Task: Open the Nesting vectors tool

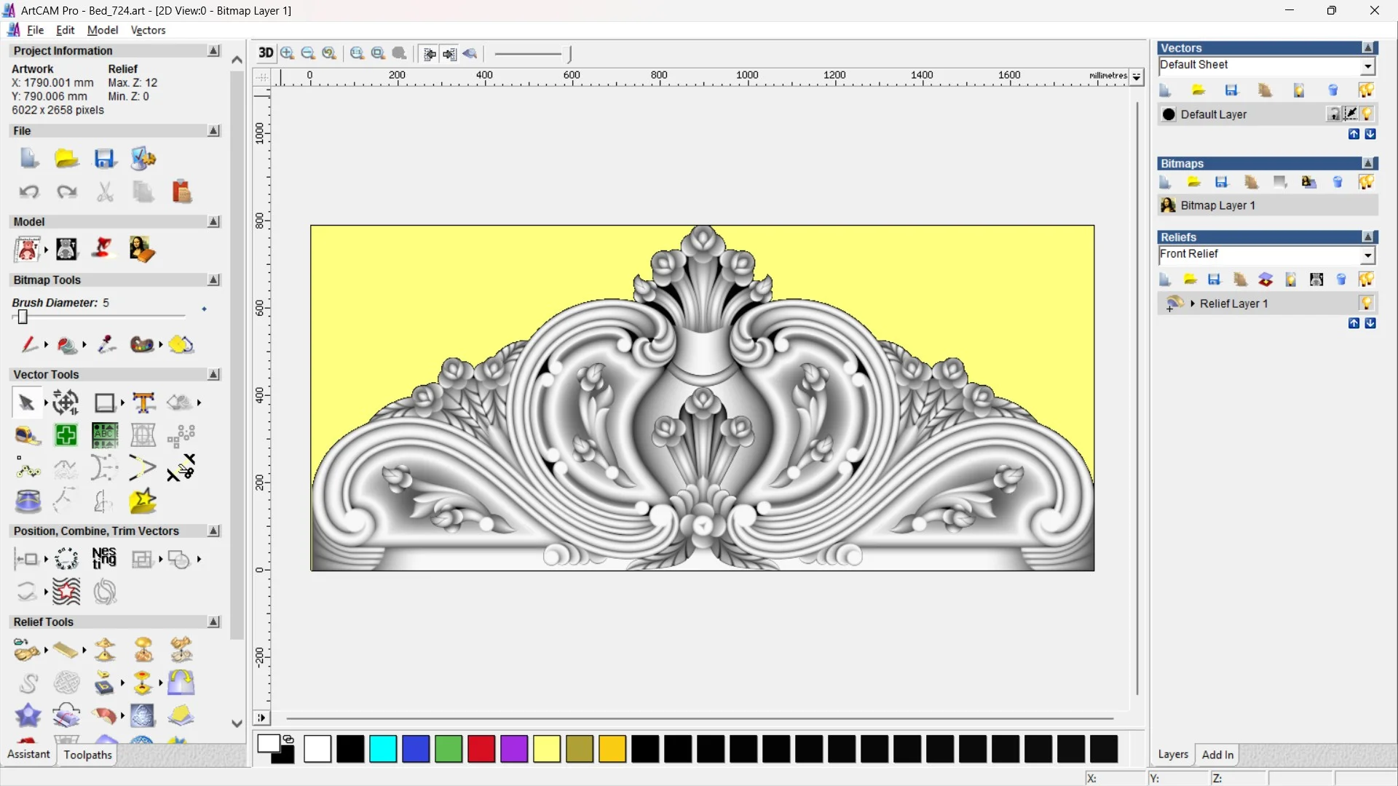Action: [104, 558]
